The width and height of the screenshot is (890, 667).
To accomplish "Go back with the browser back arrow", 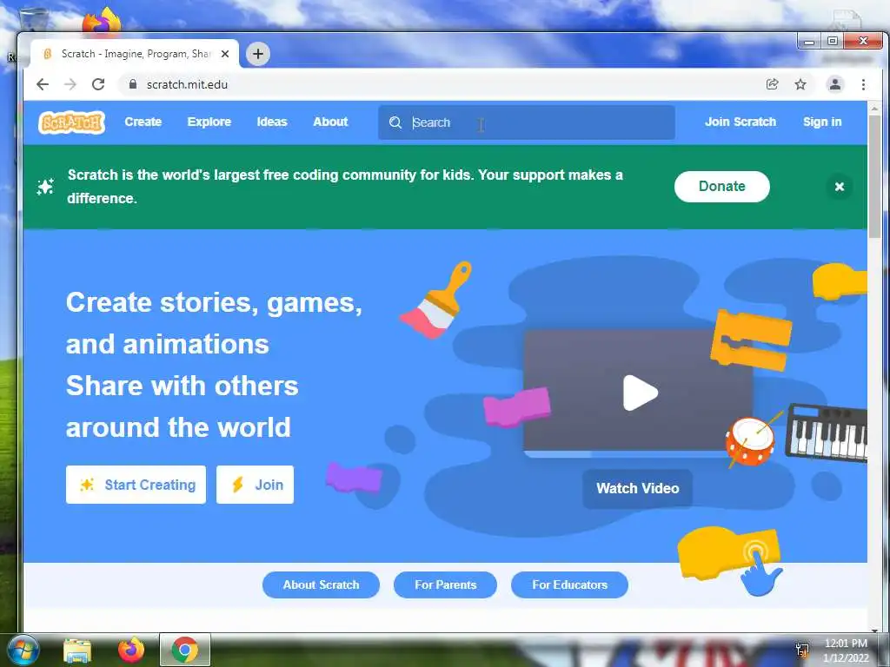I will [43, 84].
